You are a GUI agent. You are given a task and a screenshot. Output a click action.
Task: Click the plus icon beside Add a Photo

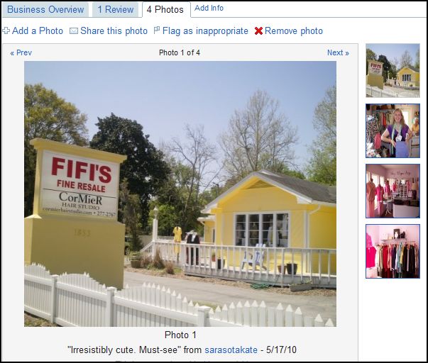click(6, 30)
